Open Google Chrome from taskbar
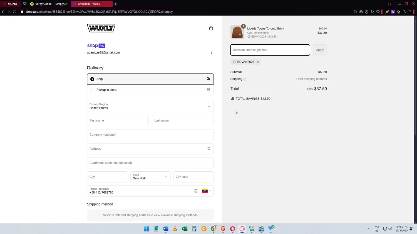 (214, 229)
